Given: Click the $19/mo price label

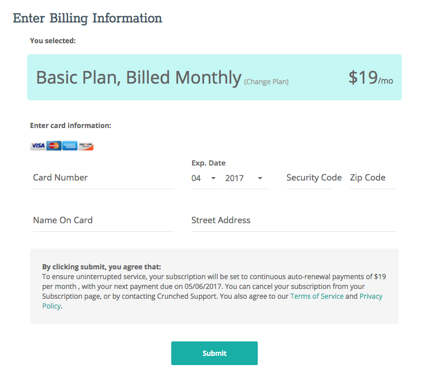Looking at the screenshot, I should click(x=371, y=77).
